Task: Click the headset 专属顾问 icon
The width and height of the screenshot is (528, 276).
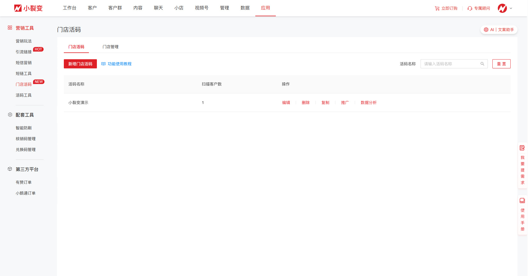Action: 470,9
